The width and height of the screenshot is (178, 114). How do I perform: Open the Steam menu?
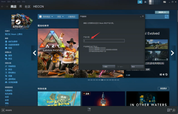pos(3,2)
